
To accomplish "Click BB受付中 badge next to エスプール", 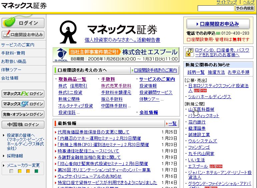I will click(x=216, y=166).
